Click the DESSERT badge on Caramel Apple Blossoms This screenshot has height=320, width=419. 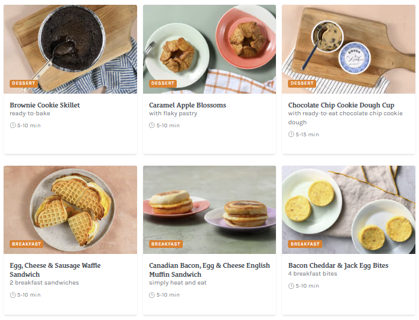click(x=162, y=83)
